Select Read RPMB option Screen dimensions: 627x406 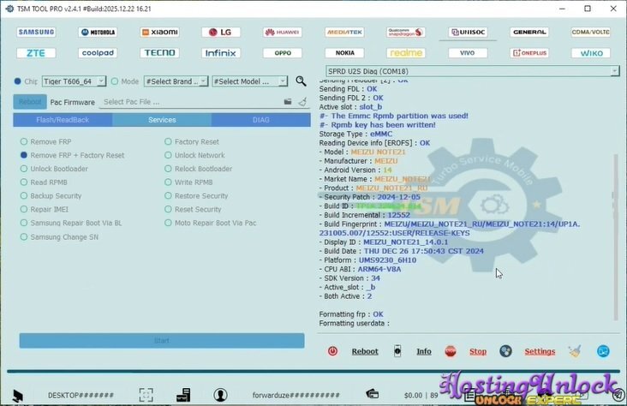(x=44, y=182)
